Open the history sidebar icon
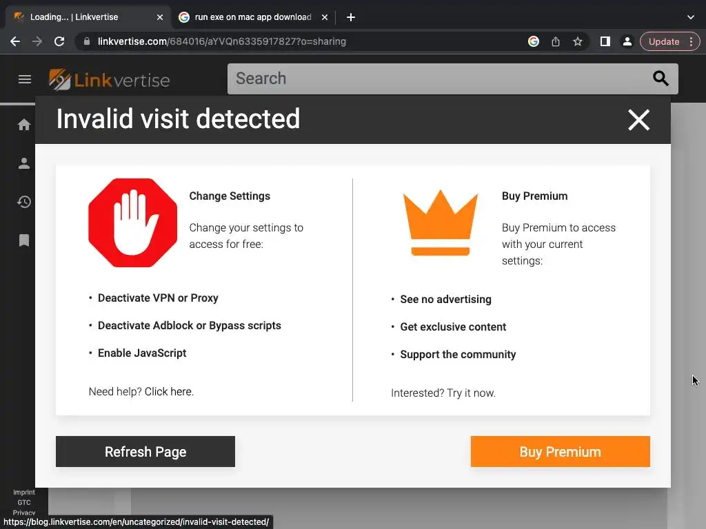This screenshot has width=706, height=529. [x=24, y=202]
